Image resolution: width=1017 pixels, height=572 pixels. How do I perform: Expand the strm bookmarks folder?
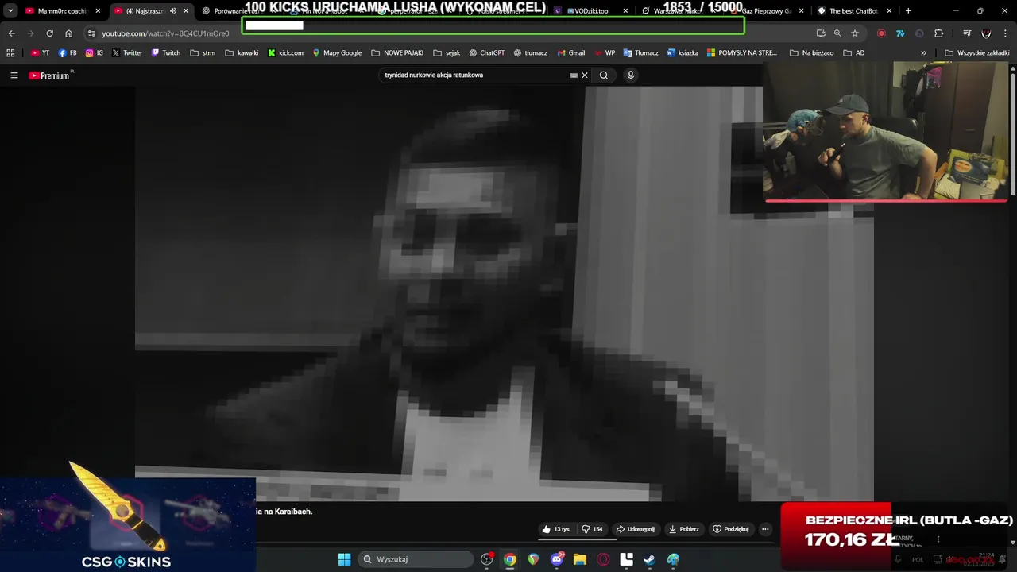click(203, 53)
